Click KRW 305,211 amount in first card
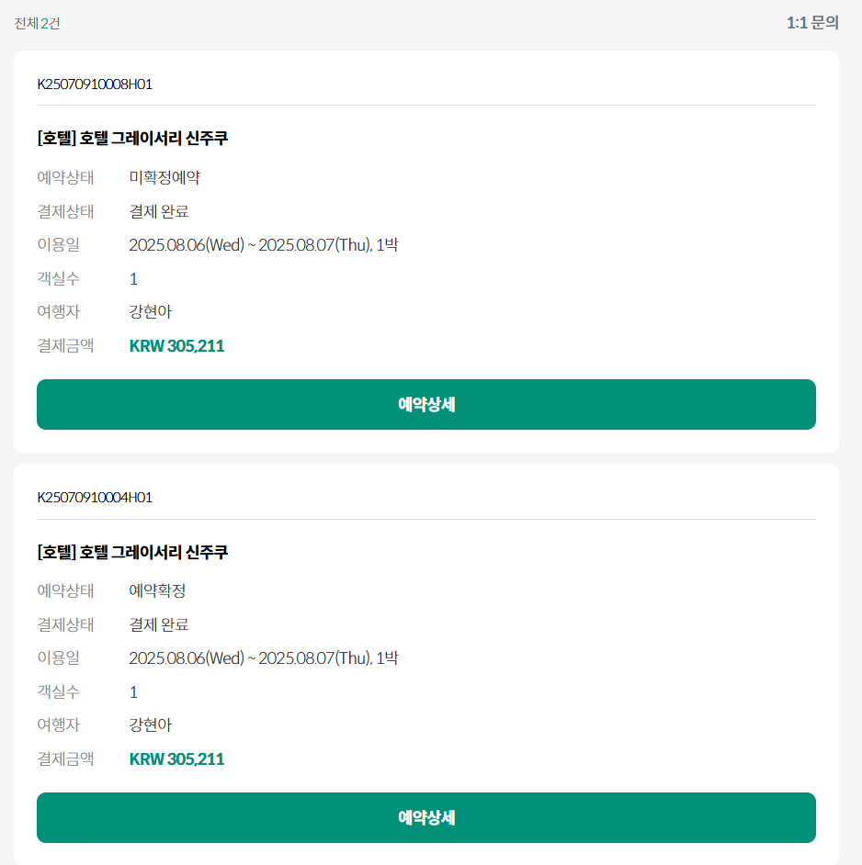The width and height of the screenshot is (862, 865). tap(176, 346)
